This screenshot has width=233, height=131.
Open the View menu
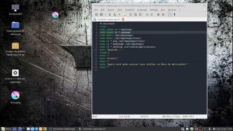click(119, 10)
